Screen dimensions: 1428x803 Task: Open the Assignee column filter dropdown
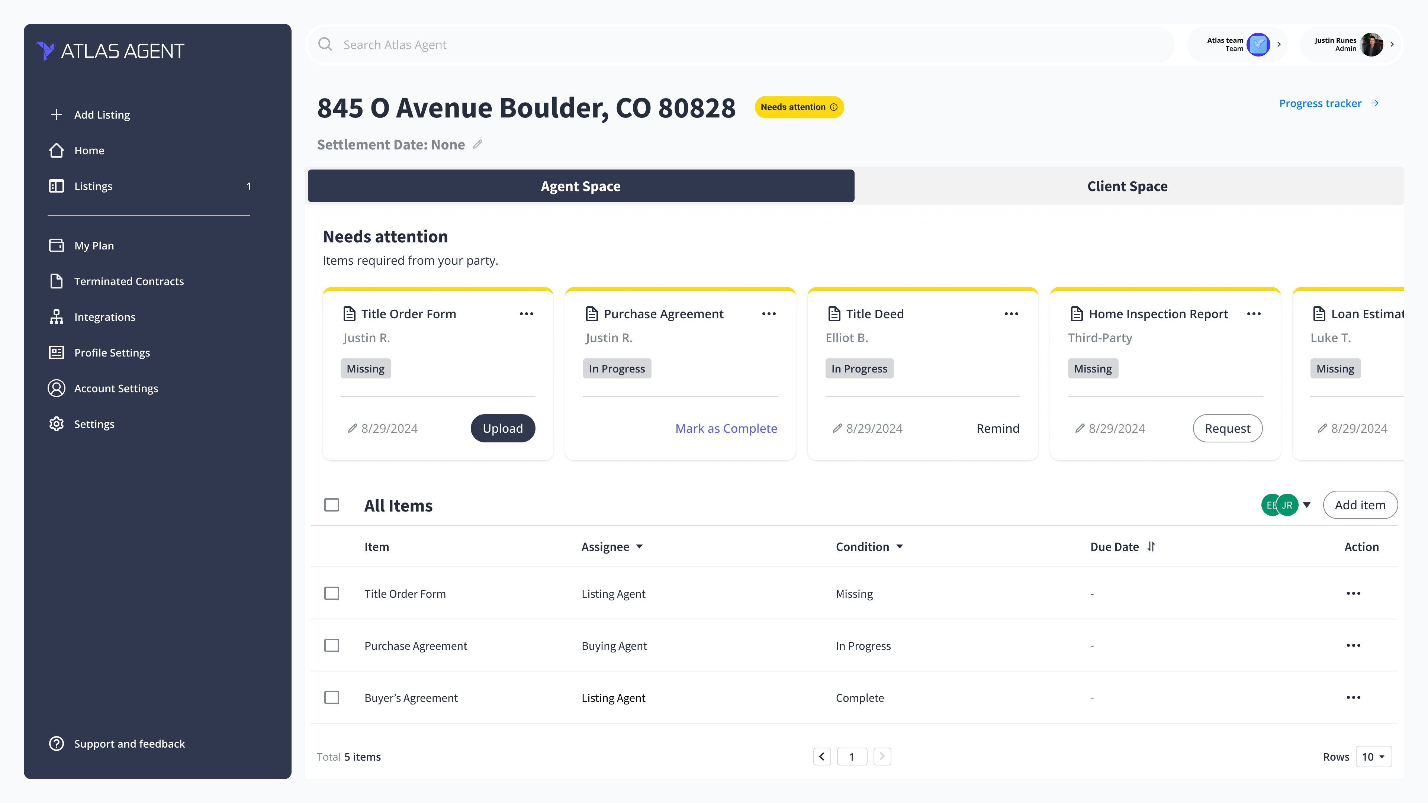click(639, 546)
